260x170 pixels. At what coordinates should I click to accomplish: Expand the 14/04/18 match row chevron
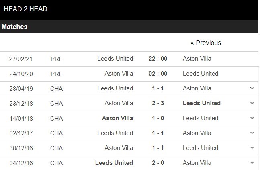252,118
